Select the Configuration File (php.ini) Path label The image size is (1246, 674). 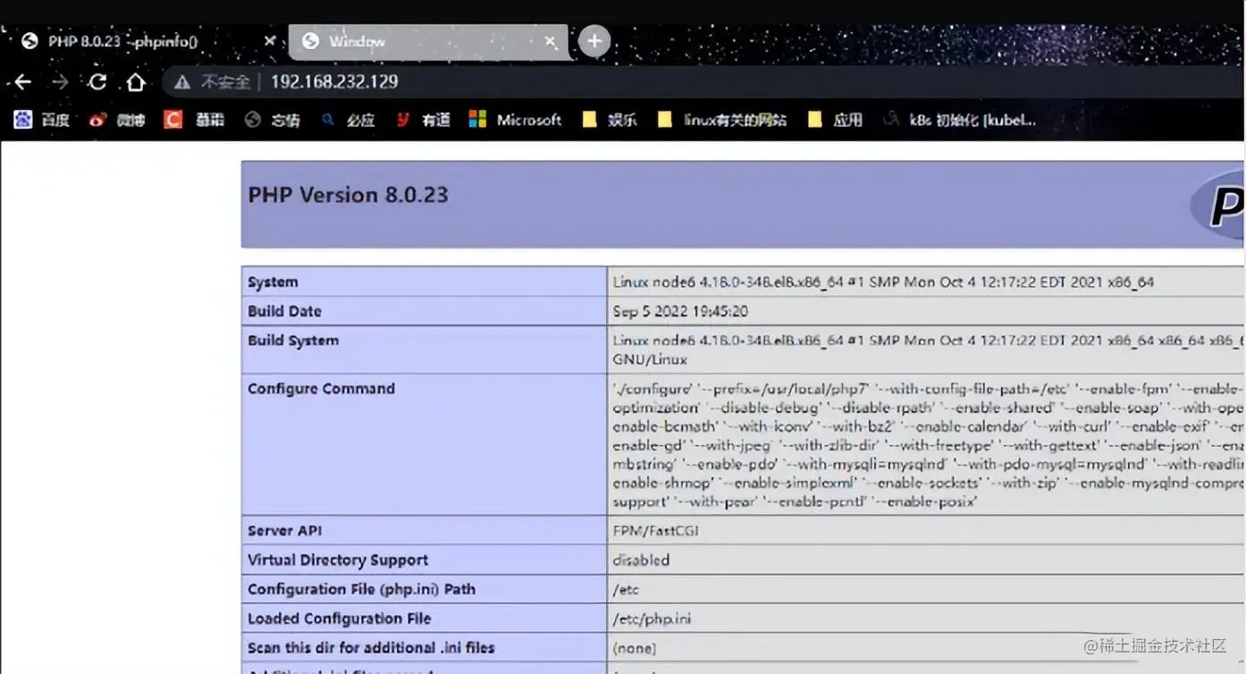pos(361,589)
